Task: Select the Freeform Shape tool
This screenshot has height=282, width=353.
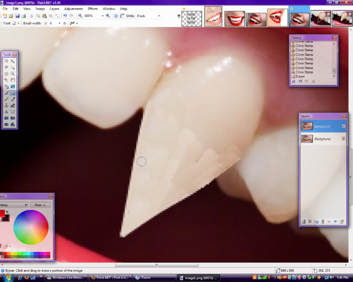Action: [x=13, y=124]
